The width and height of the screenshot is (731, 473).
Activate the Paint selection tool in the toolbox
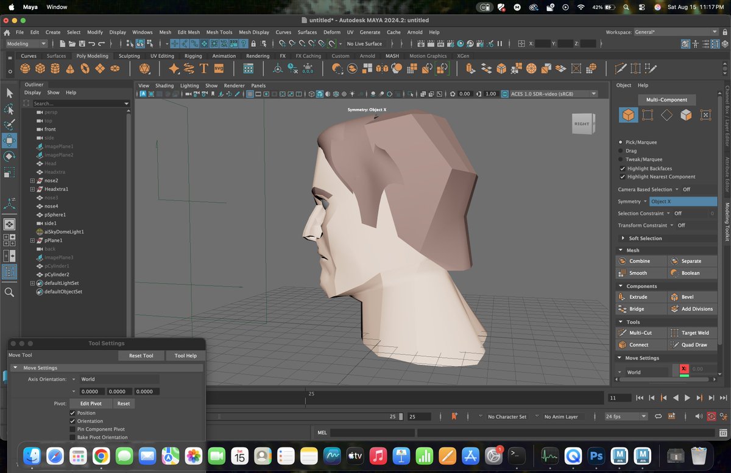click(9, 125)
